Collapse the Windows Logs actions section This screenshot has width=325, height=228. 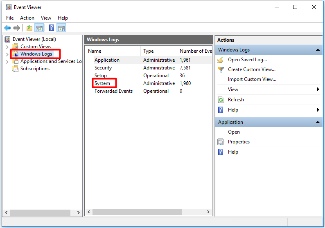click(318, 50)
